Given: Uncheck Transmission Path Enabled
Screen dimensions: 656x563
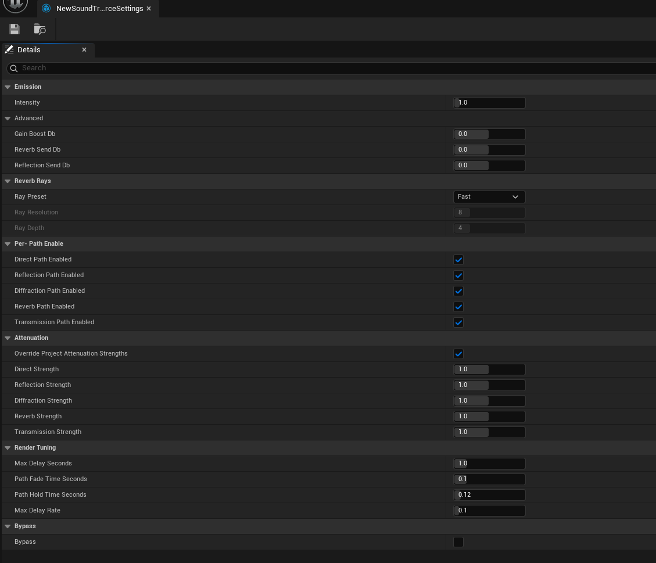Looking at the screenshot, I should click(458, 322).
